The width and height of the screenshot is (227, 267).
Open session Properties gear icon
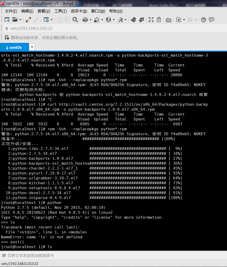coord(46,20)
